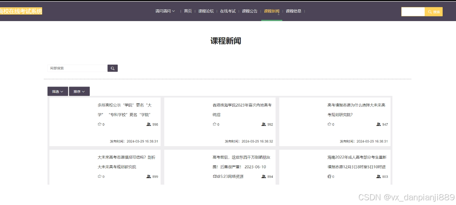This screenshot has width=456, height=205.
Task: Click views icon beside 894
Action: click(263, 176)
